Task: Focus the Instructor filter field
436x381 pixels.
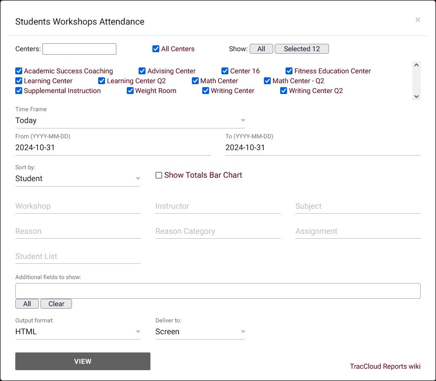Action: point(218,206)
